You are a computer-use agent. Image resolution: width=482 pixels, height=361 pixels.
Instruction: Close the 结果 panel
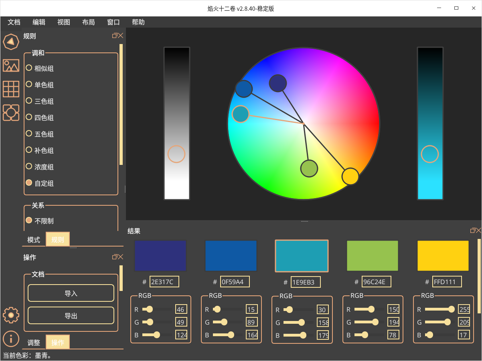[478, 230]
